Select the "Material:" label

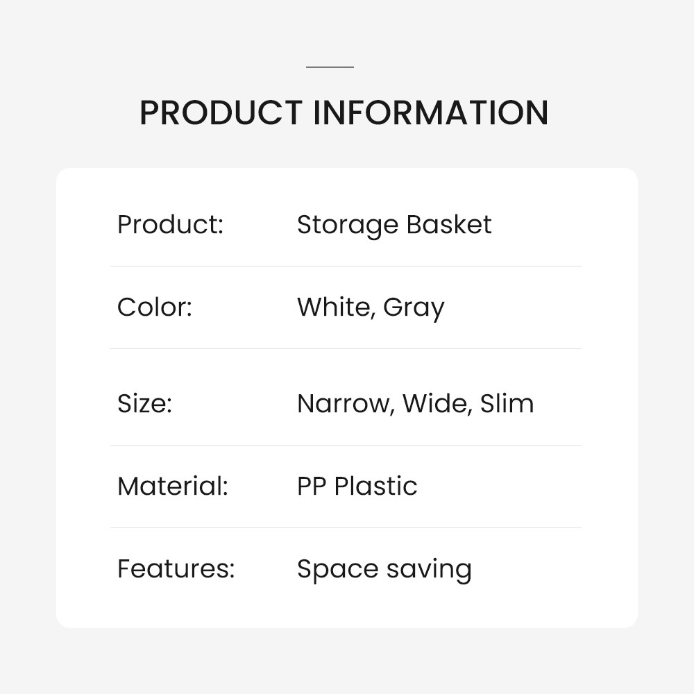172,486
